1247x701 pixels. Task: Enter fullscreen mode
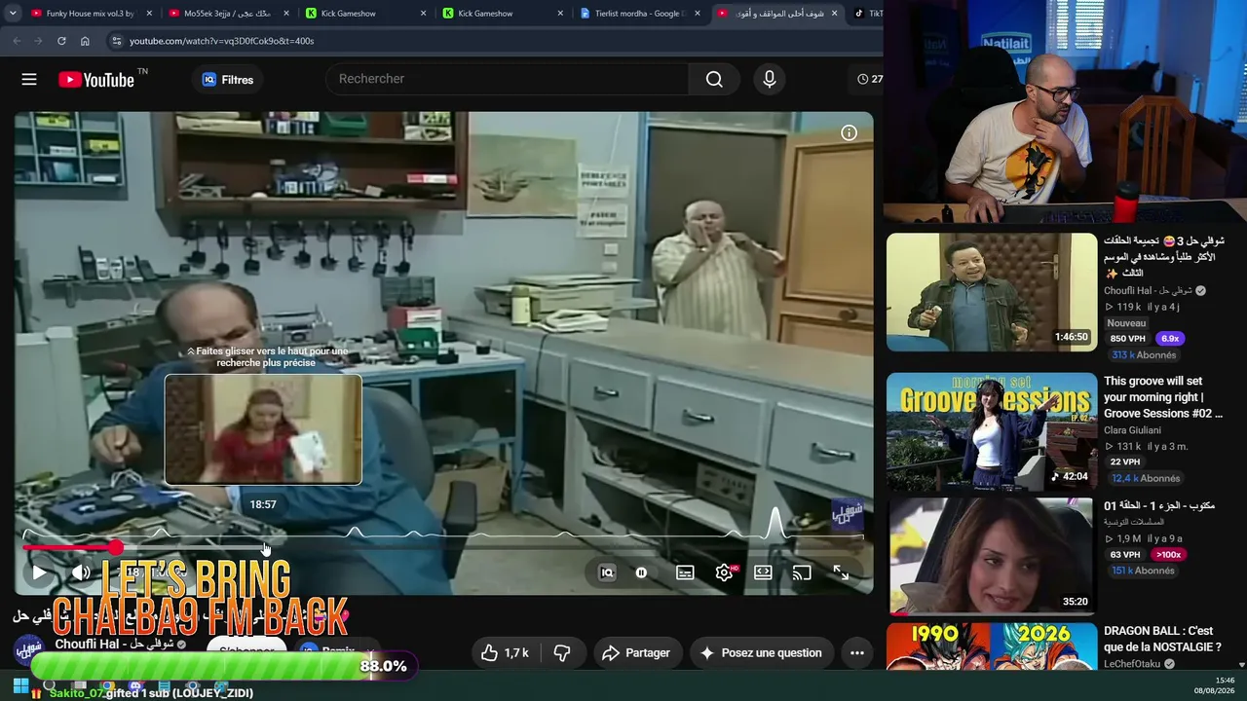(x=841, y=572)
